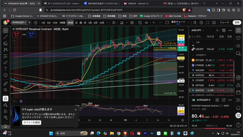Activate the zoom in tool
Viewport: 243px width, 137px height.
5,90
